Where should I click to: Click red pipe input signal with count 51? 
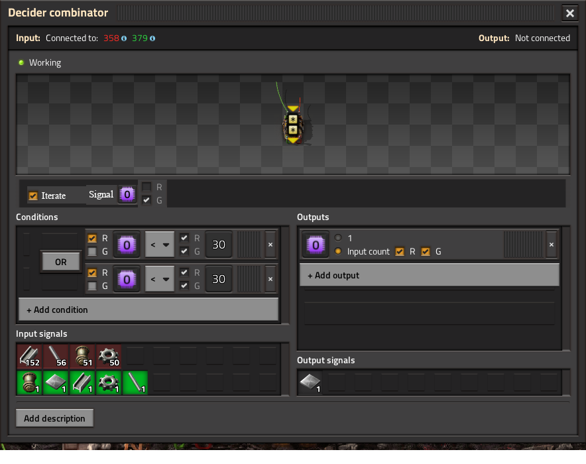click(83, 357)
